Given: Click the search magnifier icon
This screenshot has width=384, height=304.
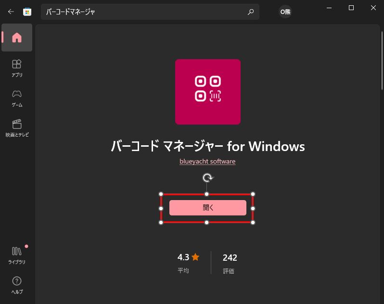Looking at the screenshot, I should pyautogui.click(x=251, y=12).
